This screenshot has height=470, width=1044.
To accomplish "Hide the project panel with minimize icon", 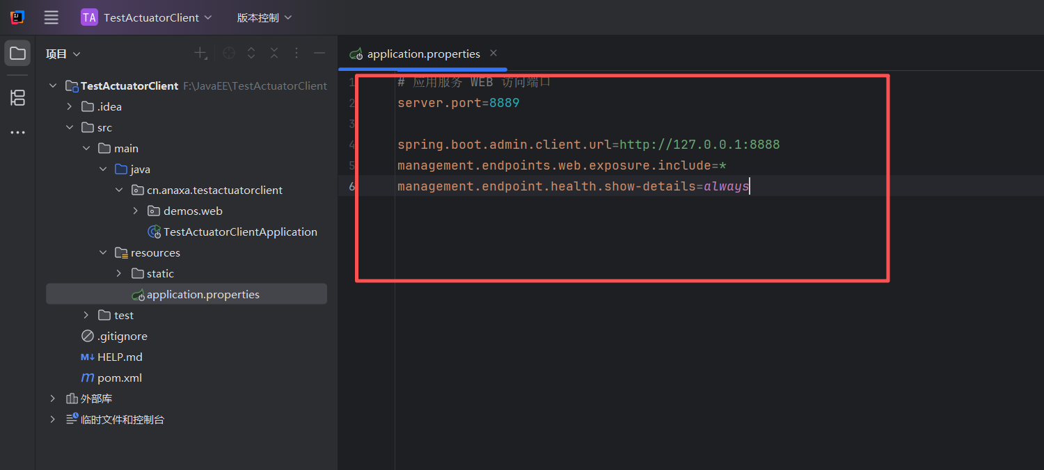I will tap(319, 54).
